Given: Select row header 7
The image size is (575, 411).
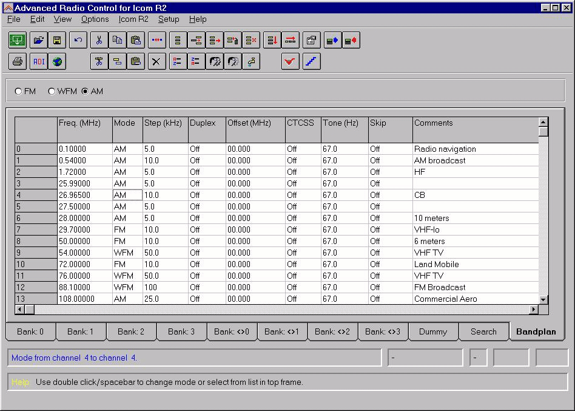Looking at the screenshot, I should click(36, 229).
